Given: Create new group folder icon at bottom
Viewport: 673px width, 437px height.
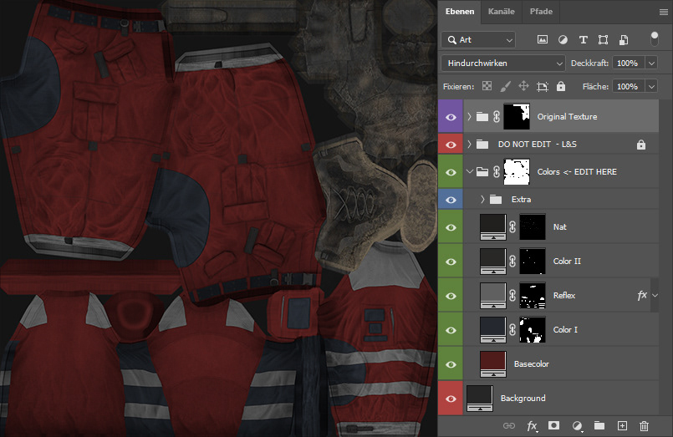Looking at the screenshot, I should tap(599, 425).
